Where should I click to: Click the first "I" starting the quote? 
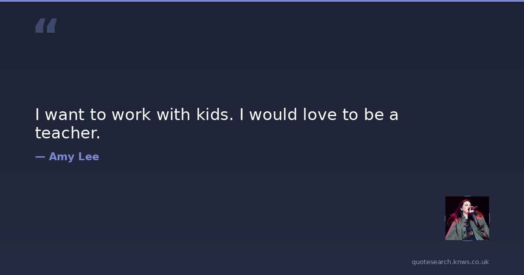click(x=38, y=115)
